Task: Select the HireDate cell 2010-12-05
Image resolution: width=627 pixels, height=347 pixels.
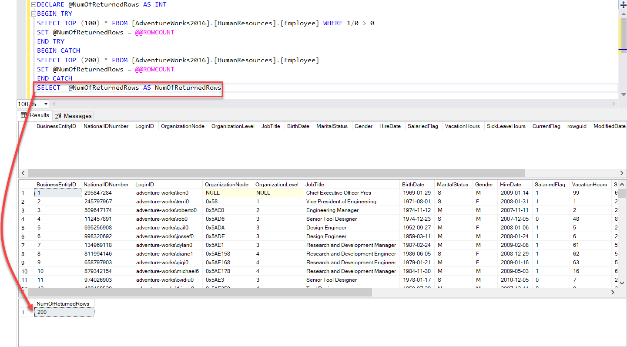Action: pyautogui.click(x=514, y=280)
